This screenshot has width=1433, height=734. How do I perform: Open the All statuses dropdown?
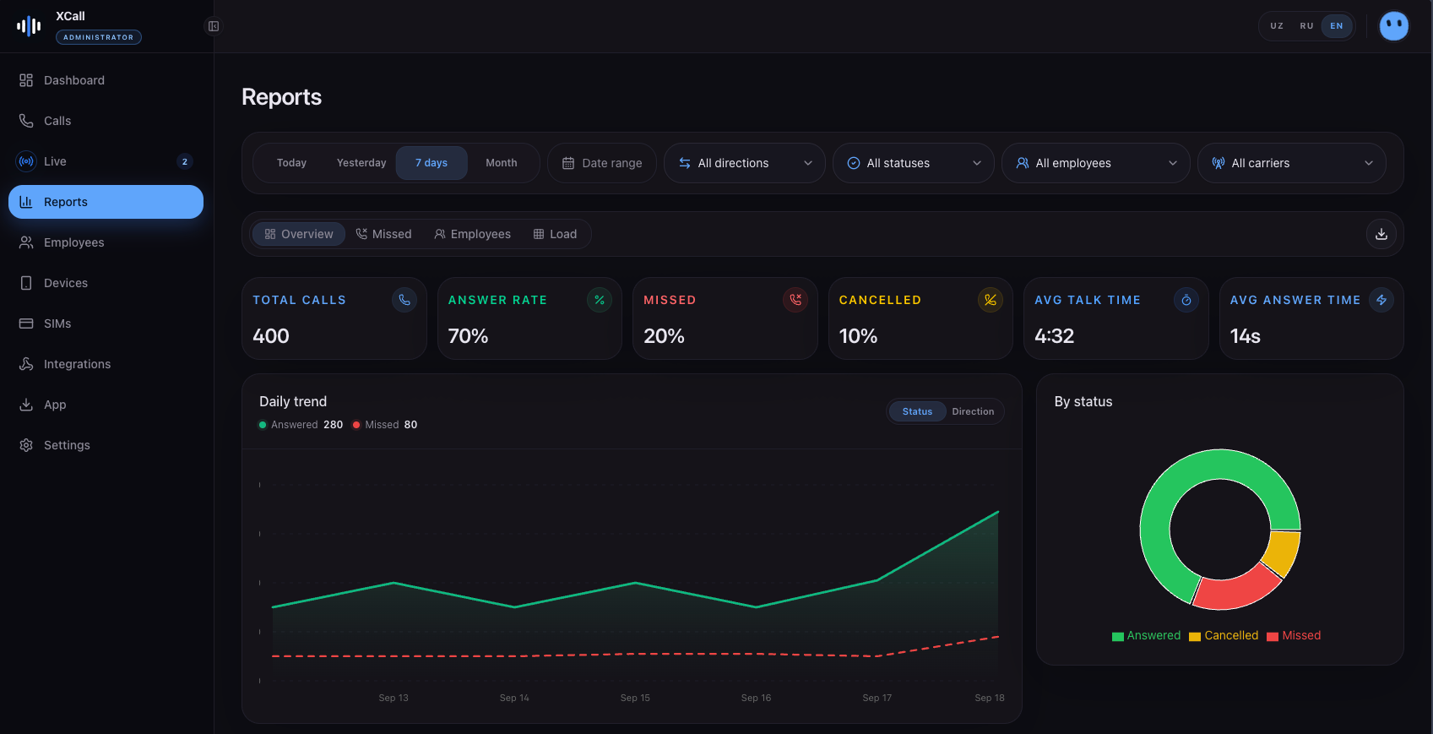pos(914,163)
